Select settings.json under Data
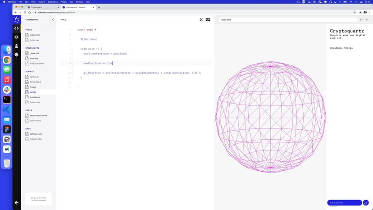The image size is (373, 210). 36,134
